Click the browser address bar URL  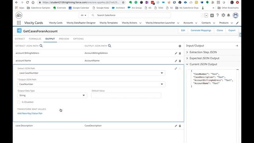pos(81,2)
